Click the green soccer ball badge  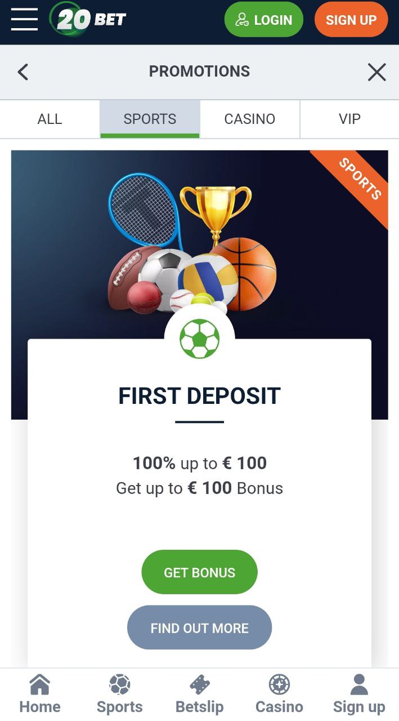coord(199,339)
